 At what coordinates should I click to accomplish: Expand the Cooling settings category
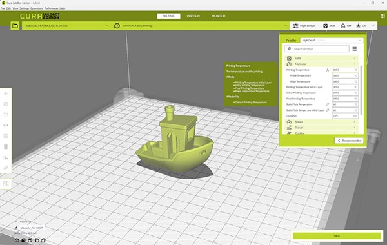(x=322, y=133)
